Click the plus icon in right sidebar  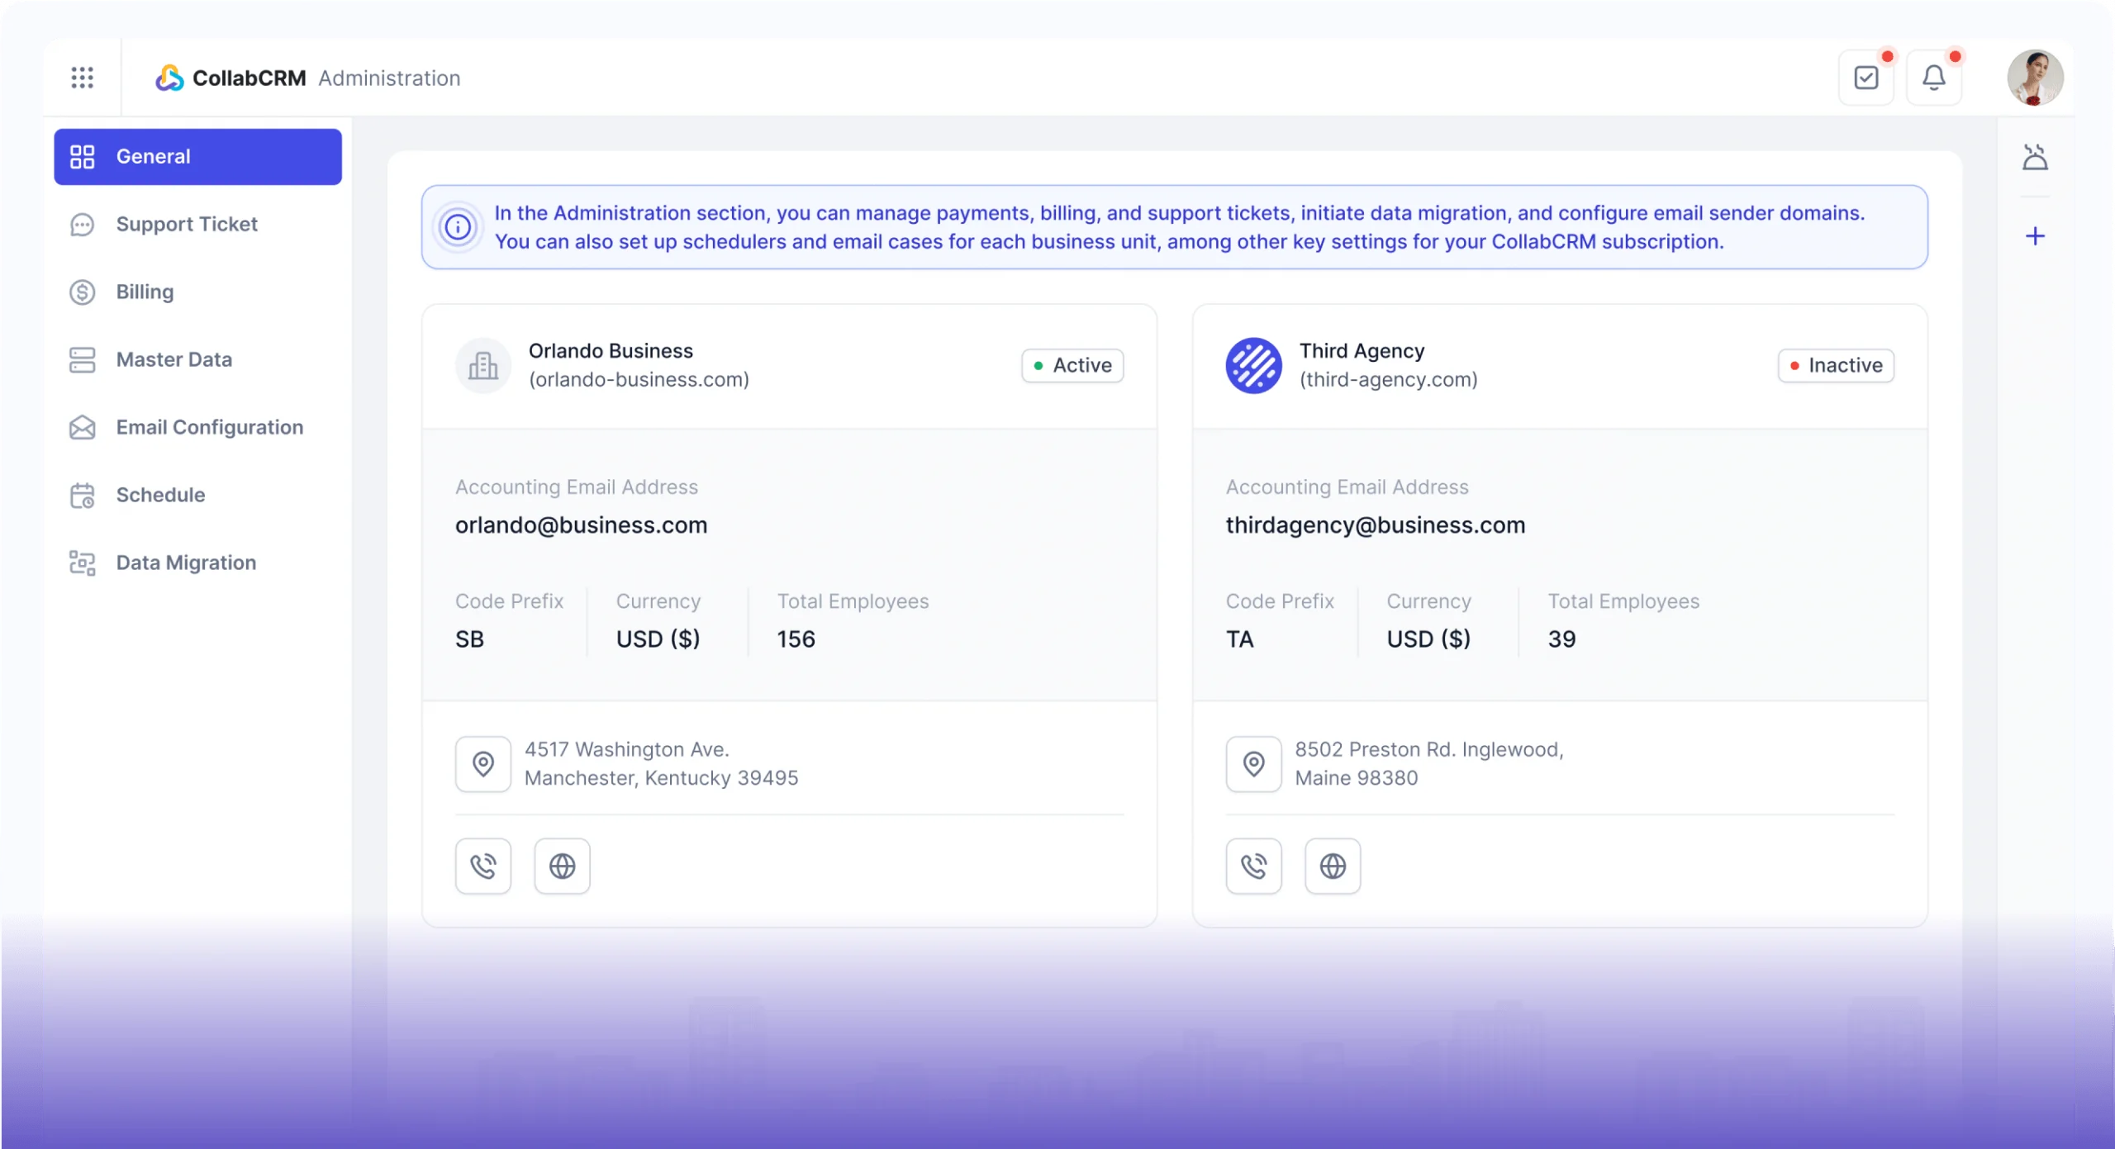click(2035, 236)
